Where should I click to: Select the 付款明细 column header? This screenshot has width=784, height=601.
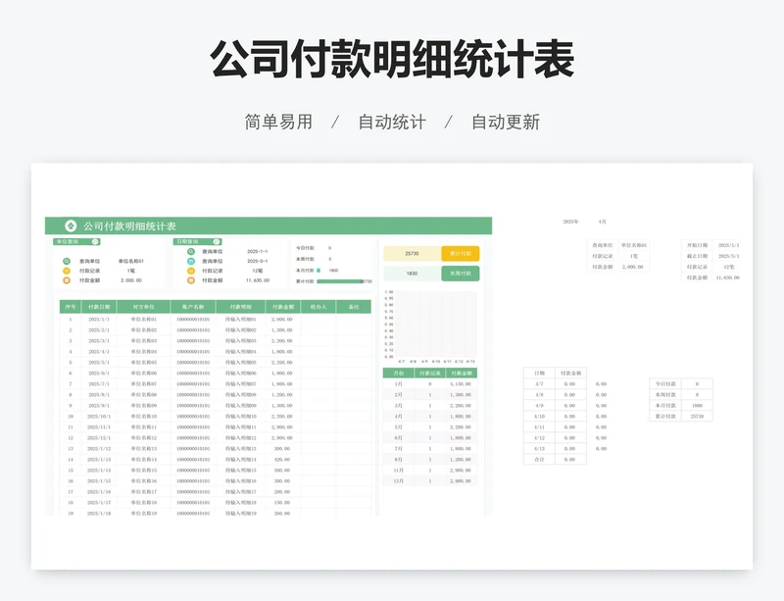coord(240,307)
